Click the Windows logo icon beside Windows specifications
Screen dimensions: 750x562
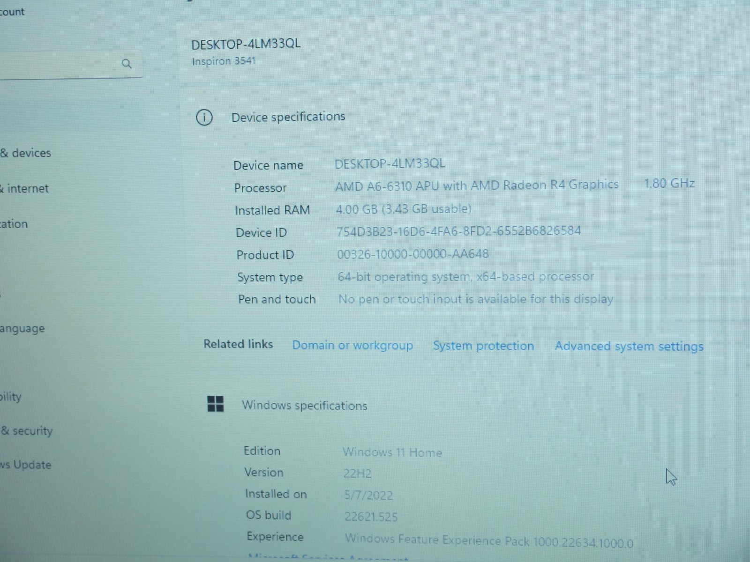click(x=216, y=404)
